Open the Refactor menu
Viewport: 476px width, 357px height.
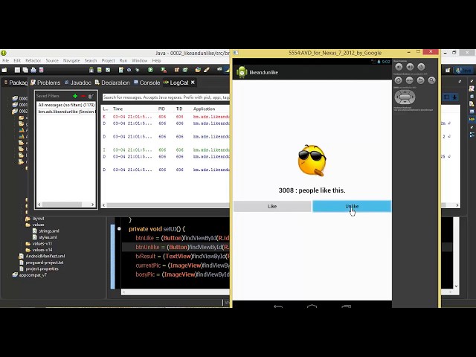click(x=33, y=61)
